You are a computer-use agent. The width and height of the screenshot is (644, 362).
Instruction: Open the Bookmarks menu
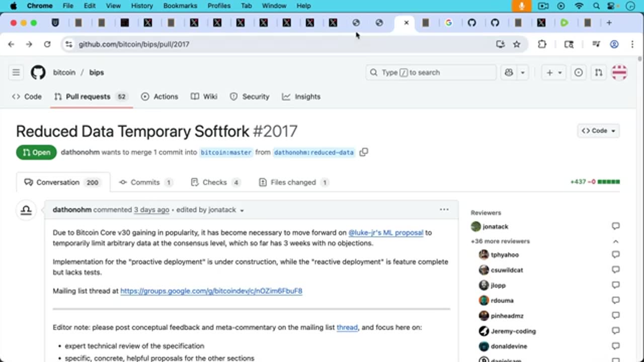point(180,6)
